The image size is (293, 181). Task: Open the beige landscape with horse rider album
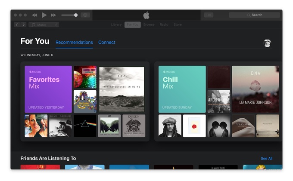point(268,126)
